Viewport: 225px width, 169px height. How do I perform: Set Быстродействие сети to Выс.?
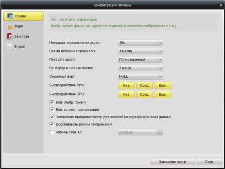click(163, 86)
